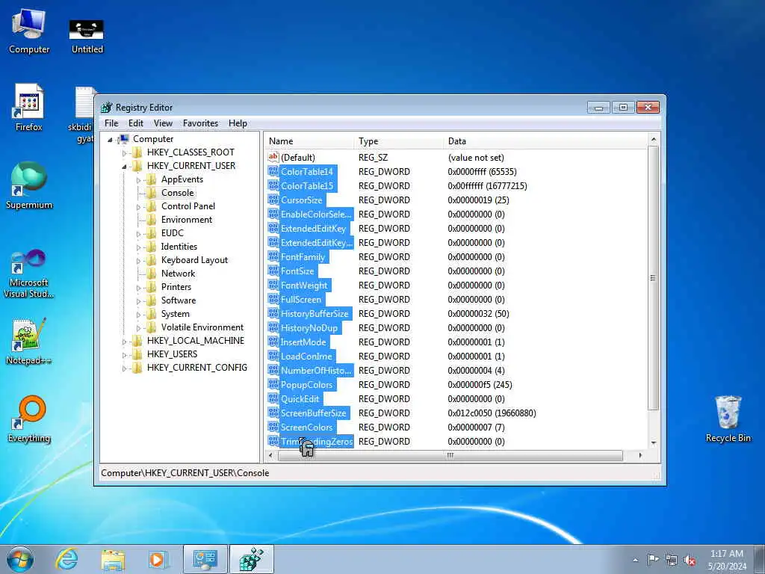Select the InsertMode value name

(303, 342)
